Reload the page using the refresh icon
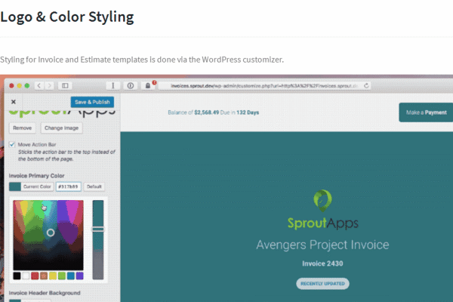 point(367,86)
